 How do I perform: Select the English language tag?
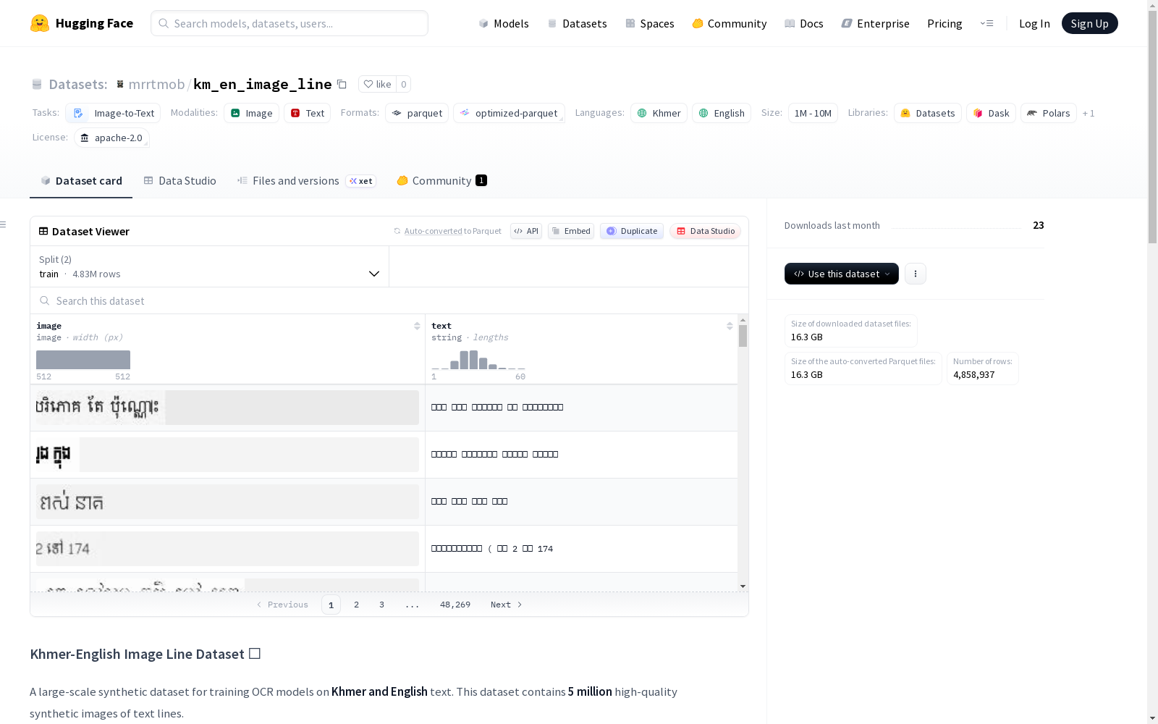[722, 113]
